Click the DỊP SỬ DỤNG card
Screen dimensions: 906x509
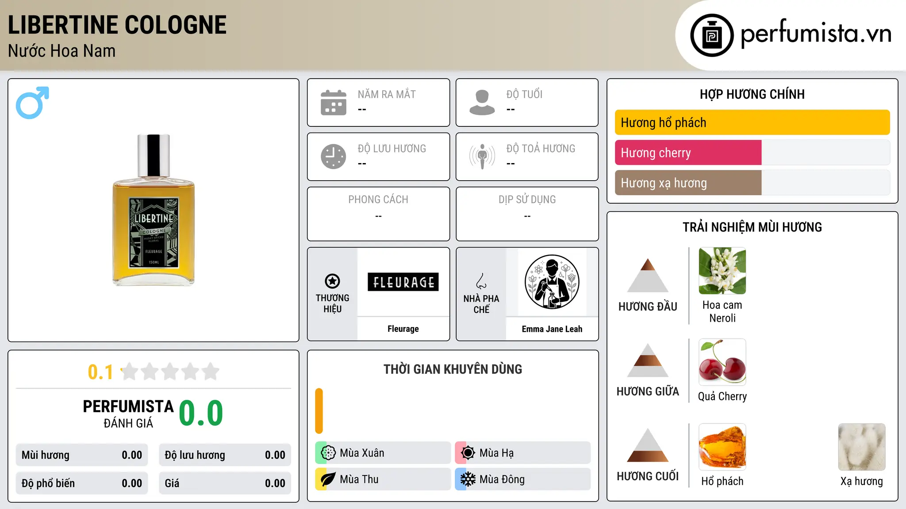coord(527,214)
